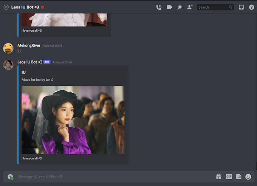
Task: Click the chat scrollbar
Action: [x=256, y=166]
